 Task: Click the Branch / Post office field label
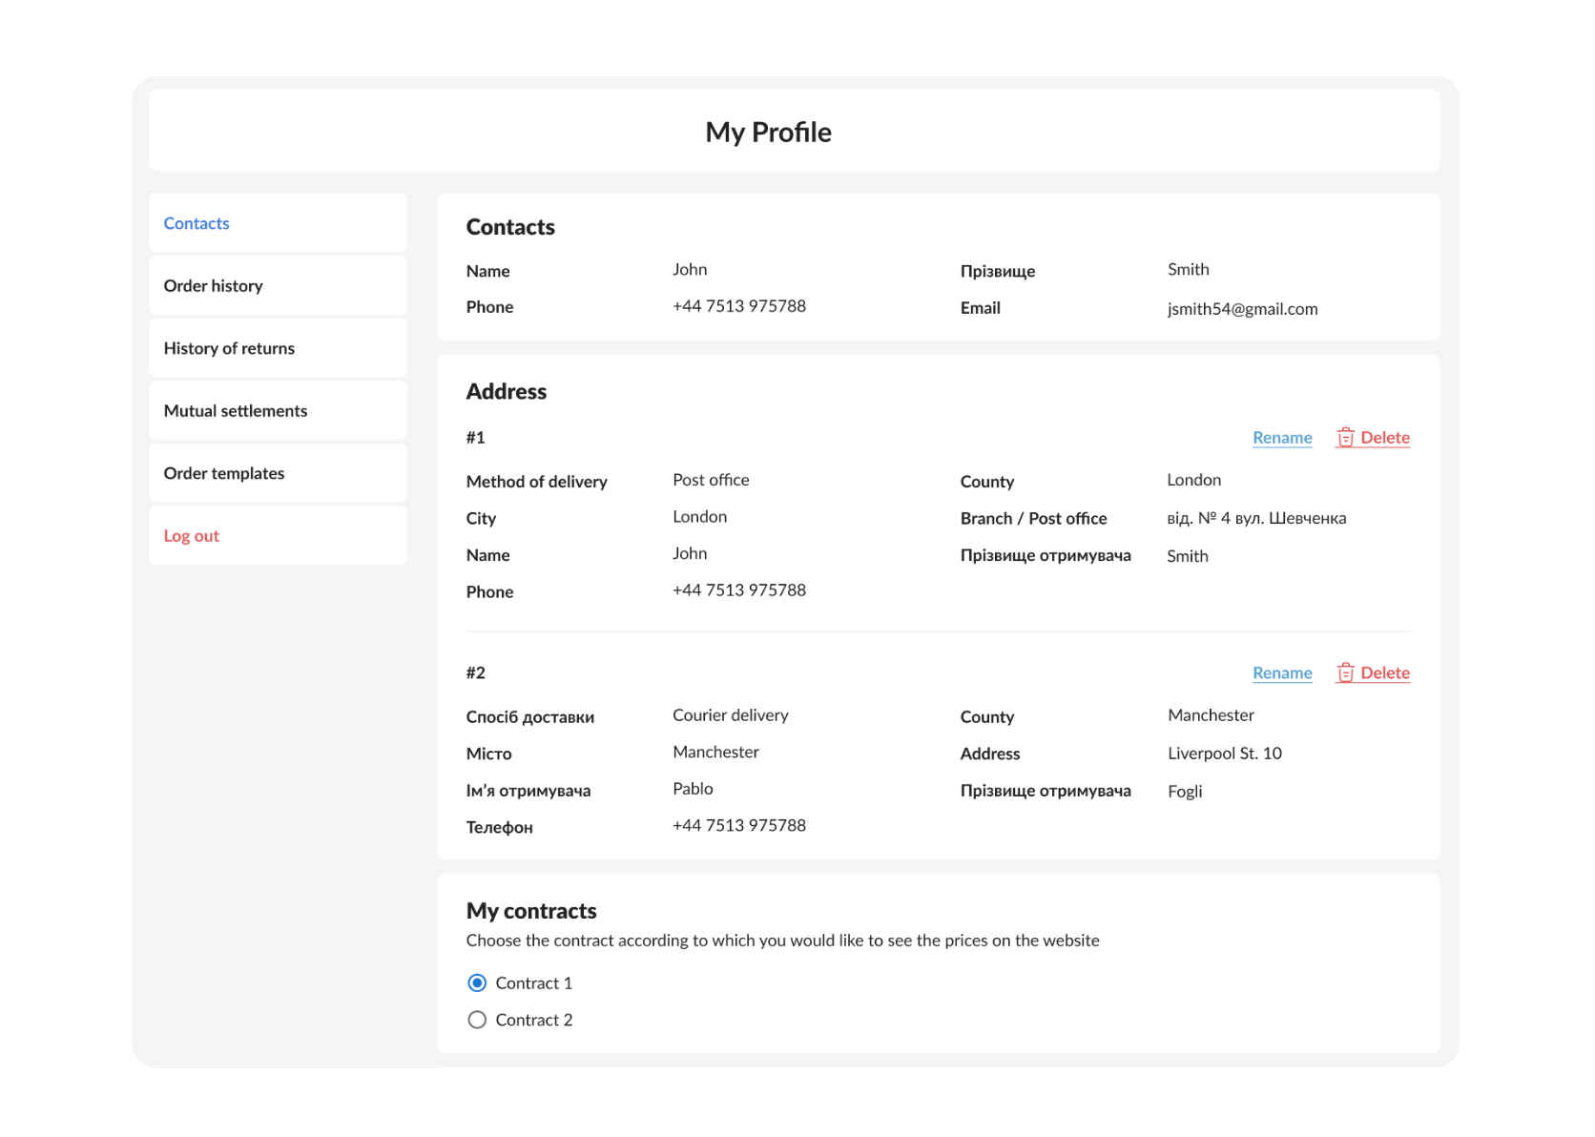pos(1034,518)
